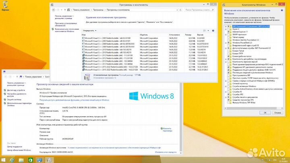Open Windows Update link in System window
This screenshot has height=163, width=290.
(19, 150)
